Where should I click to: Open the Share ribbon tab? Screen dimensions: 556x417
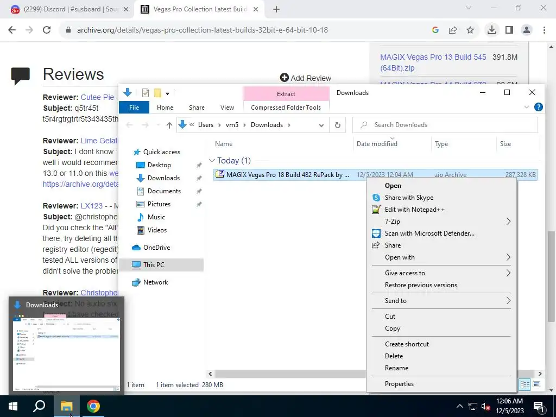click(197, 108)
